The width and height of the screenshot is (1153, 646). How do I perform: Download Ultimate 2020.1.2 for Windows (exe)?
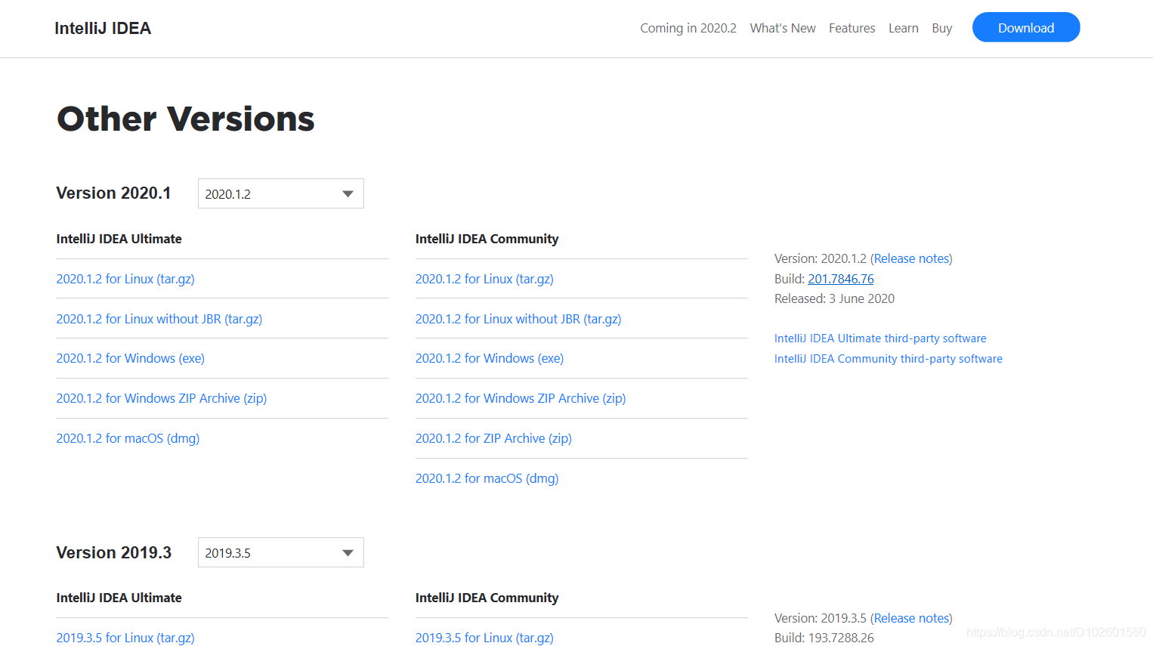(x=131, y=358)
